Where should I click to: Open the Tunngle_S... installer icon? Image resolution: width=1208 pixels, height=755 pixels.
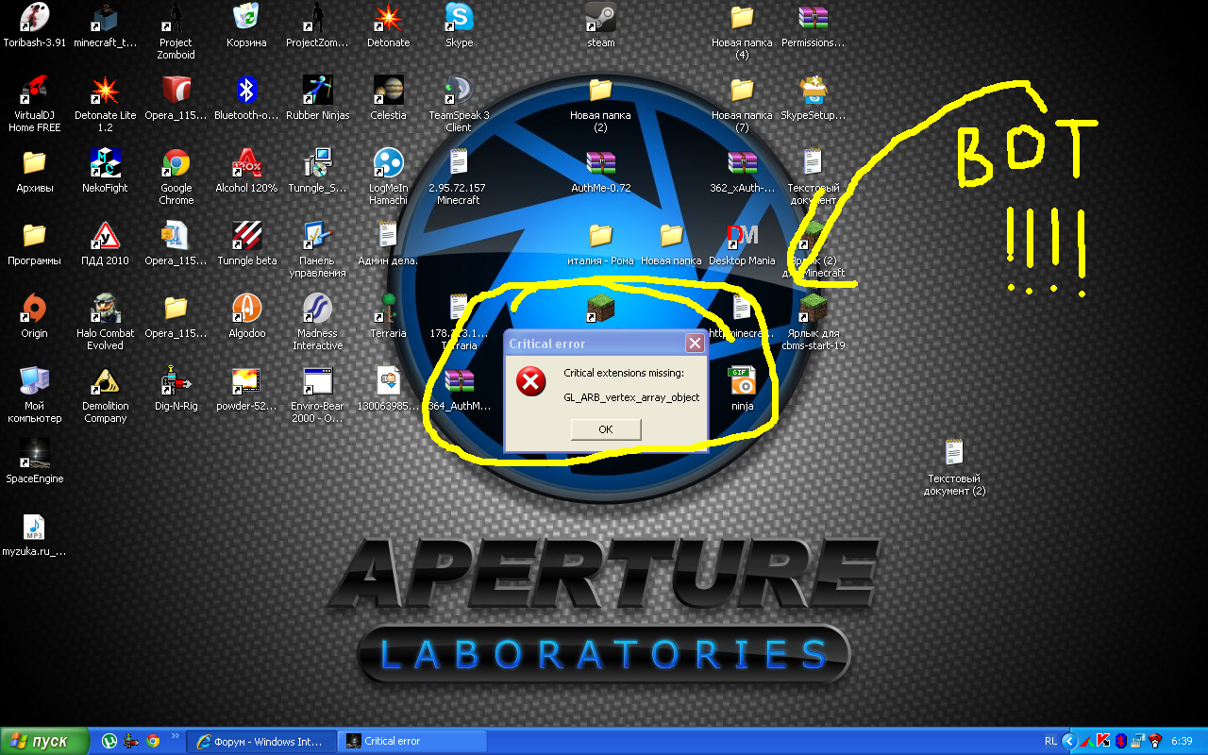tap(317, 171)
